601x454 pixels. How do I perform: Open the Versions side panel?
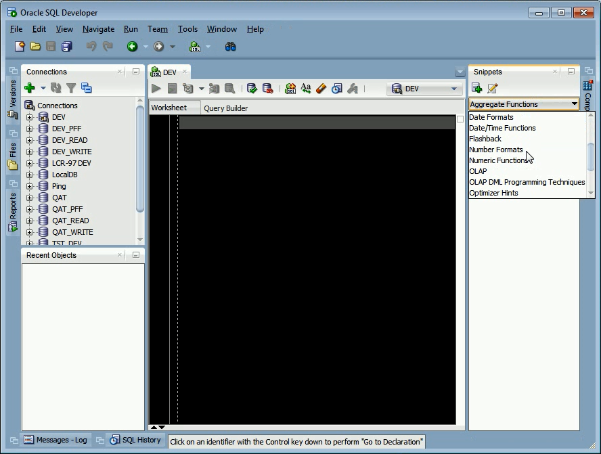click(x=13, y=99)
